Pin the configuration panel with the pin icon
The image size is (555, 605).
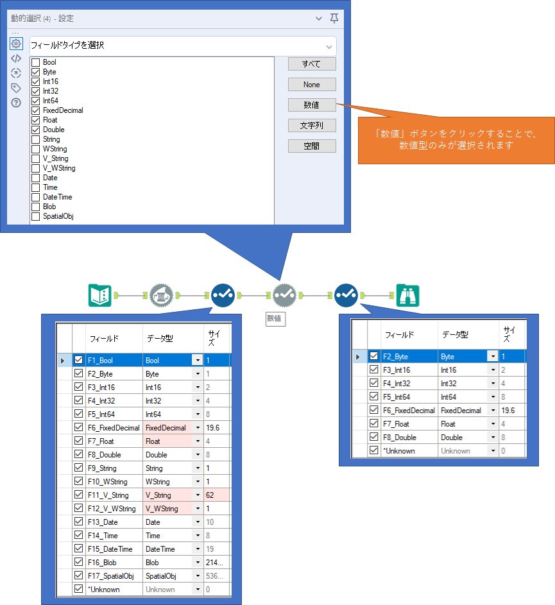click(x=334, y=19)
